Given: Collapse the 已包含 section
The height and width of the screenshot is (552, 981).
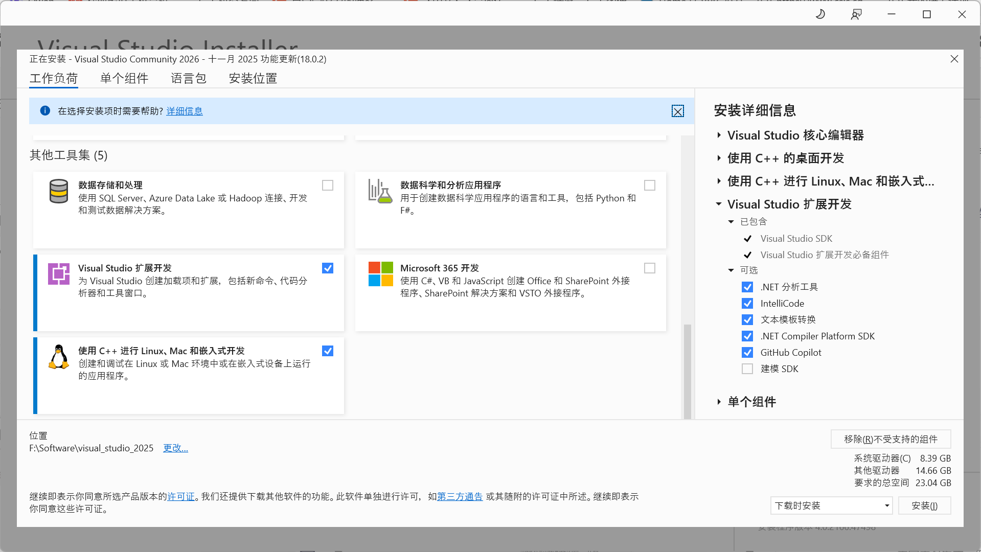Looking at the screenshot, I should pyautogui.click(x=731, y=222).
